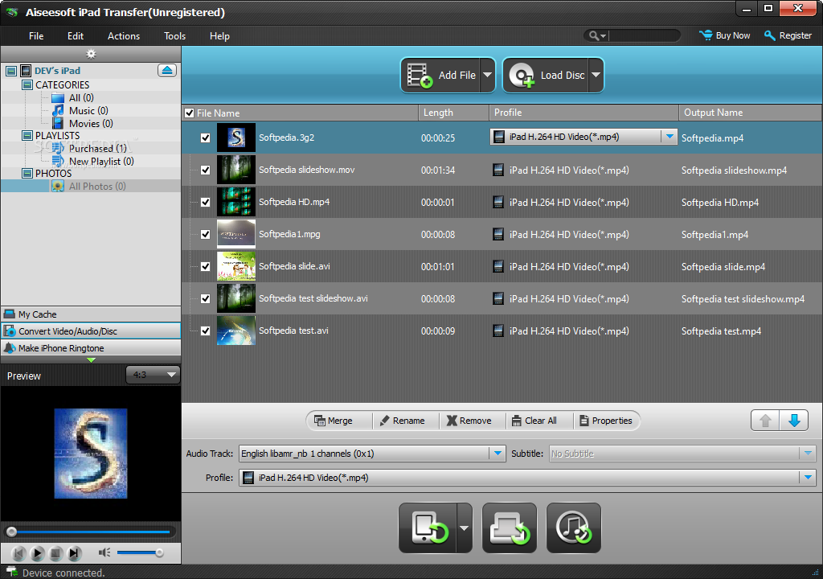This screenshot has width=823, height=579.
Task: Click the eject iPad icon button
Action: pyautogui.click(x=167, y=71)
